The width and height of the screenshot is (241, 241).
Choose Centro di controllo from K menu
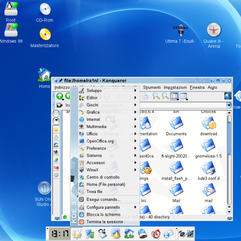108,177
